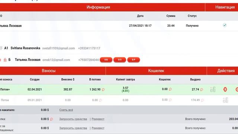This screenshot has height=134, width=238.
Task: Click the green value (4.81)
Action: point(125,91)
